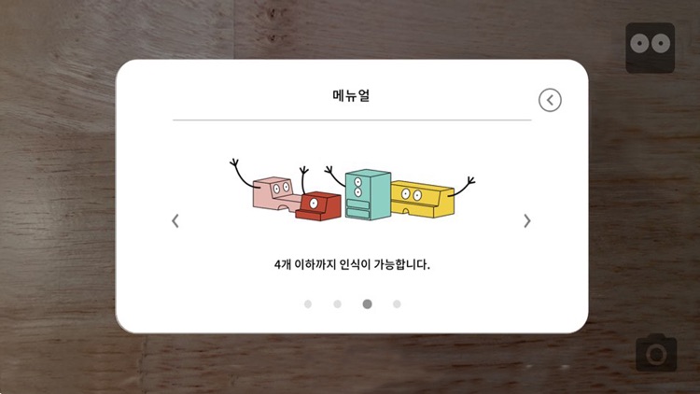Select the active third page dot
This screenshot has width=700, height=394.
pyautogui.click(x=368, y=304)
